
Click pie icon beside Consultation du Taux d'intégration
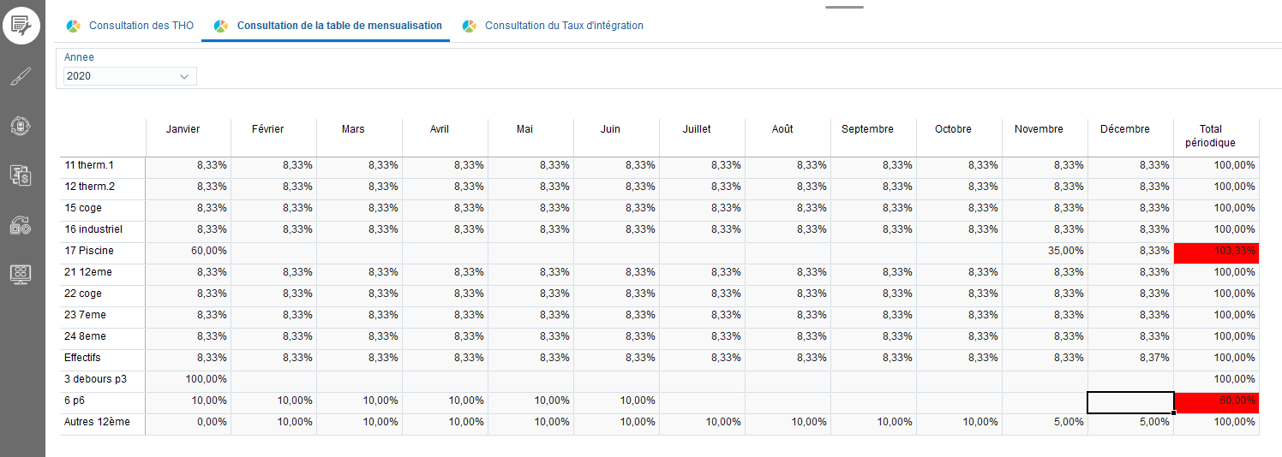tap(470, 26)
